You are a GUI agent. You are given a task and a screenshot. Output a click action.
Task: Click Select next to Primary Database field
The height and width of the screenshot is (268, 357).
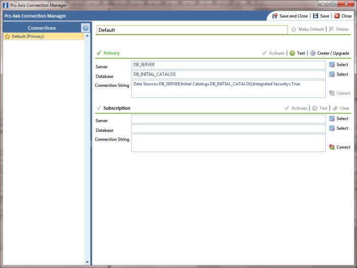coord(339,75)
